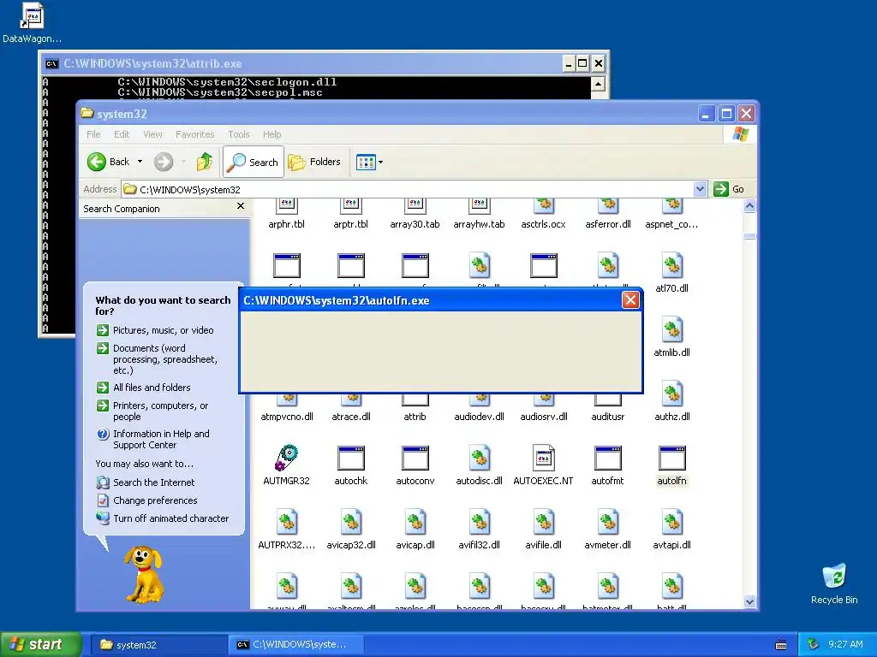Select the autoconv file icon
877x657 pixels.
(x=415, y=459)
